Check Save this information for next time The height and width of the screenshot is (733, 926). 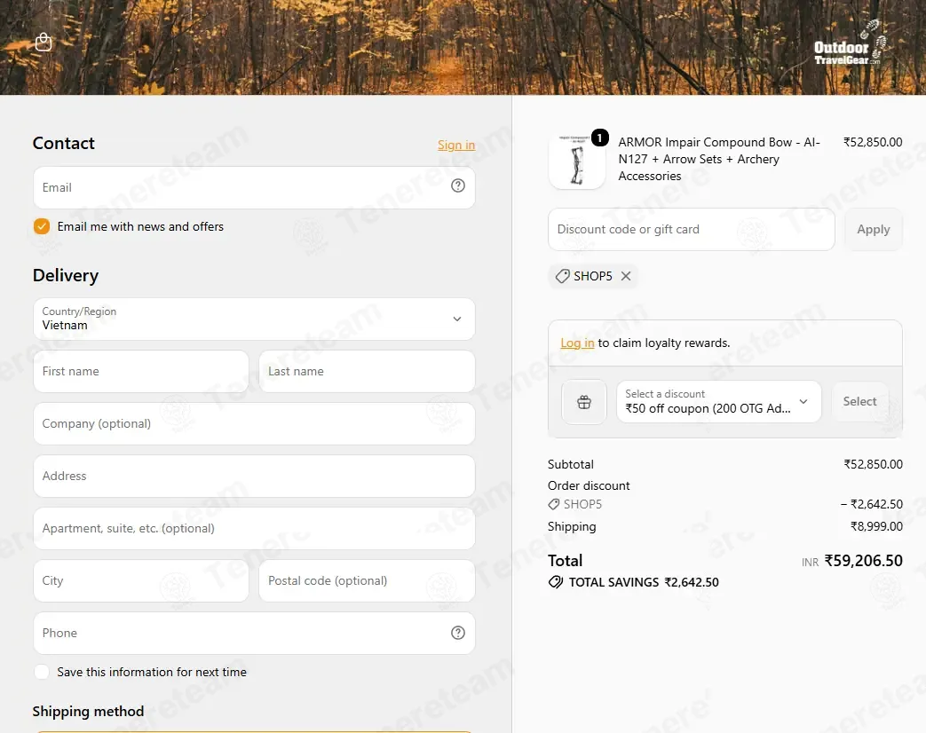click(42, 672)
